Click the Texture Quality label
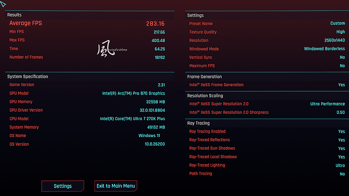 203,32
